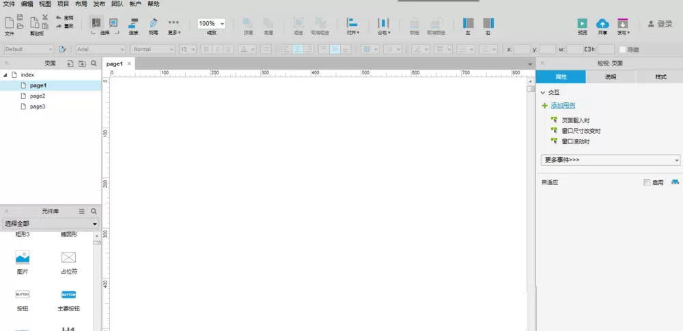Click the Group (组合) icon
683x331 pixels.
point(298,23)
